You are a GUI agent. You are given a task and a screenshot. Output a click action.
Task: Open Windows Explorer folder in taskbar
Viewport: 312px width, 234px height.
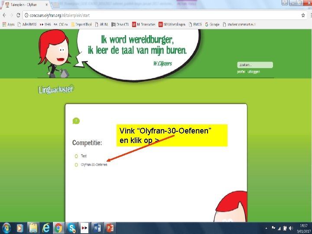pos(33,228)
